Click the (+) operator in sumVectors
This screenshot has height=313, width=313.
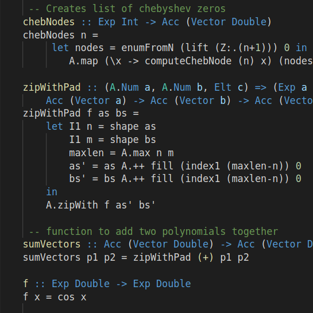point(206,257)
